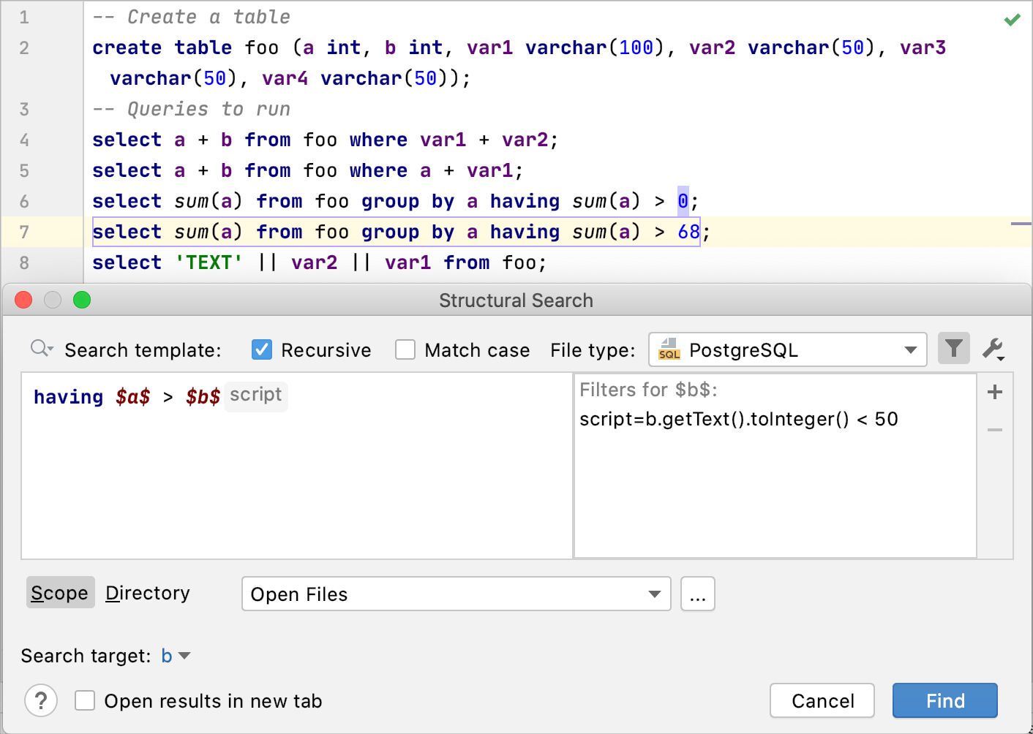Open template settings via the wrench icon

993,349
